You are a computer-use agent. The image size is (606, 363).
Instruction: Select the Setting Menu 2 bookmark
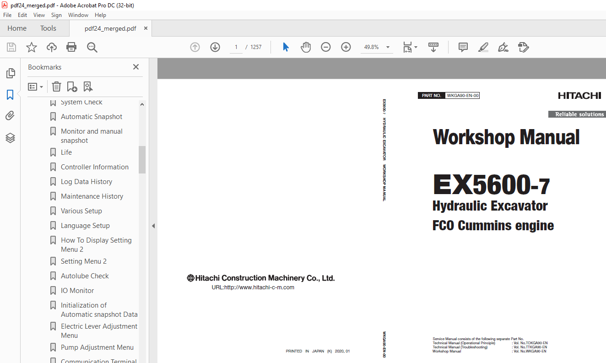click(84, 261)
